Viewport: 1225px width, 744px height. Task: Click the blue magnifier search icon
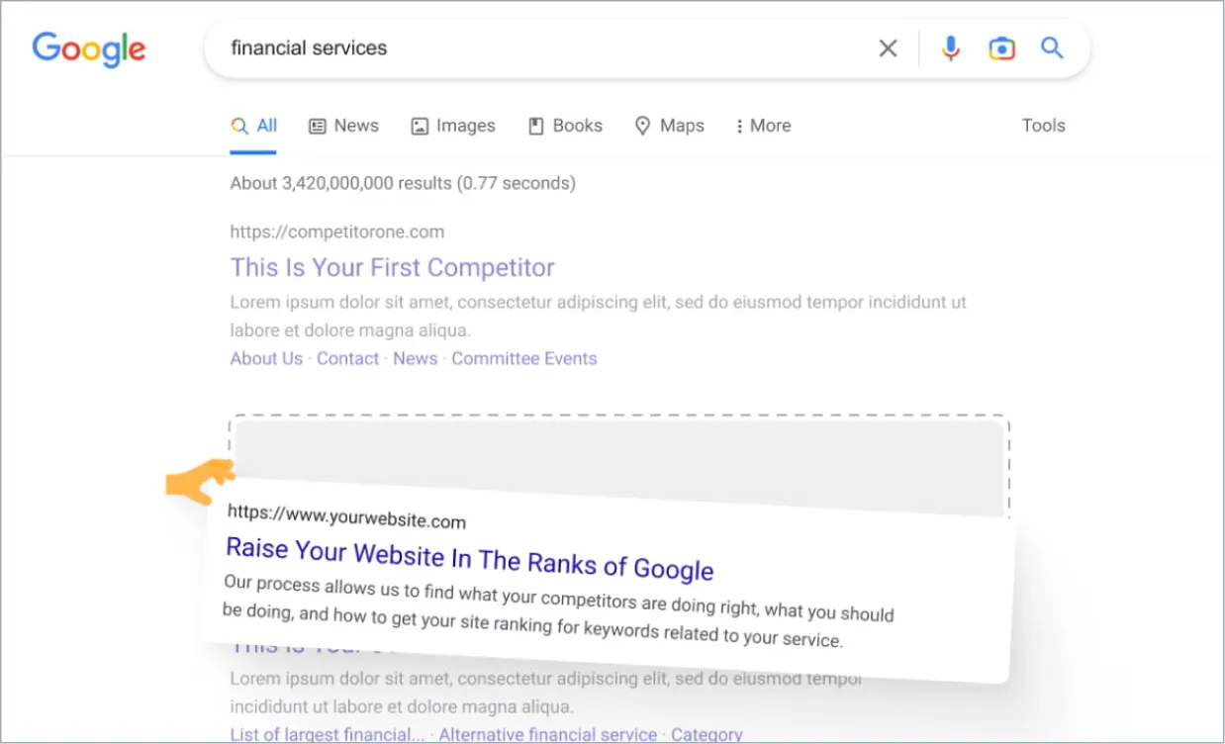pos(1052,47)
